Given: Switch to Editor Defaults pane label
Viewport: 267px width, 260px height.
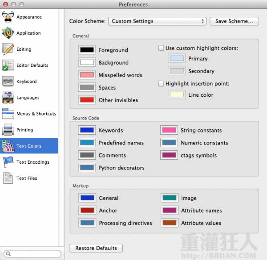Looking at the screenshot, I should pyautogui.click(x=32, y=65).
